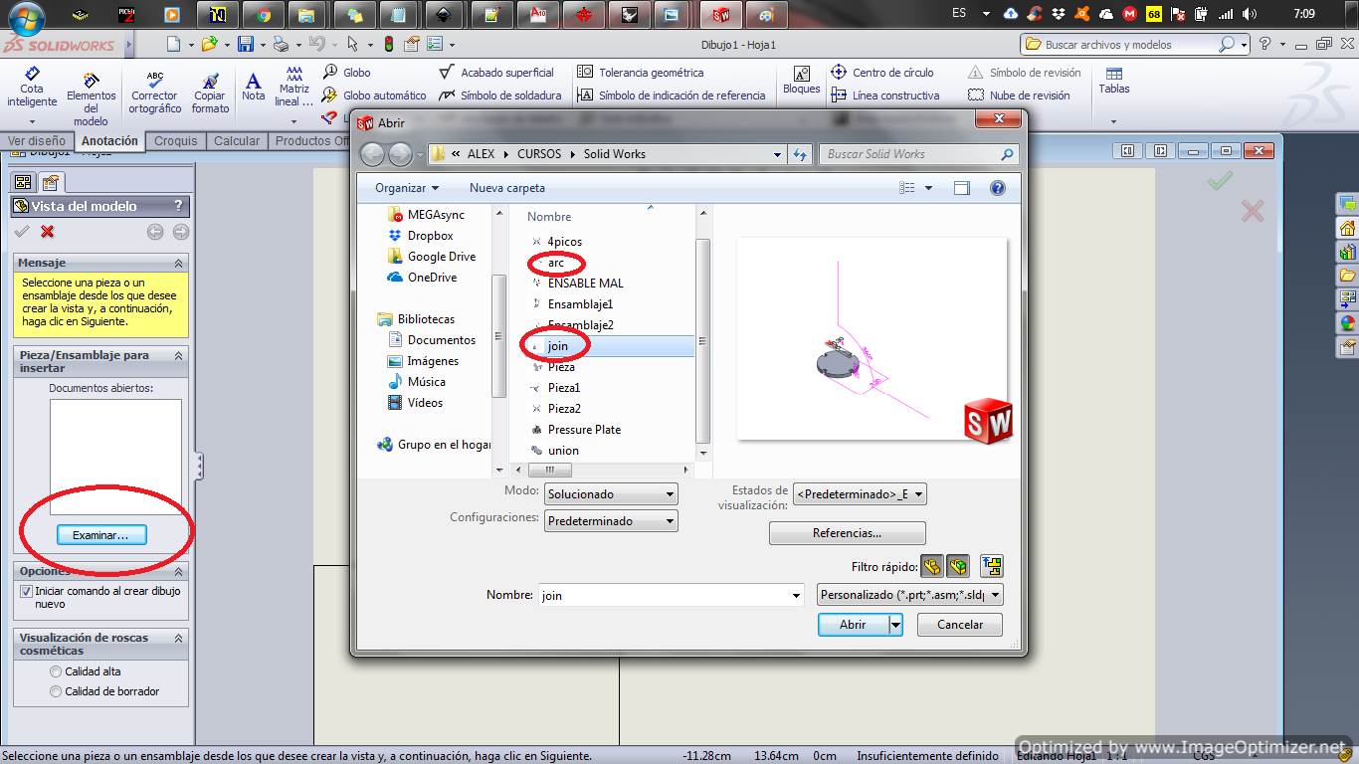The height and width of the screenshot is (764, 1359).
Task: Click the green OK checkmark in Vista del modelo
Action: (x=22, y=232)
